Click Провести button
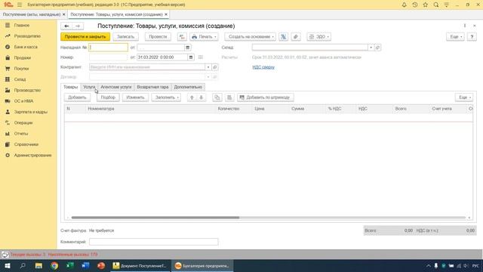Image resolution: width=483 pixels, height=272 pixels. [158, 37]
